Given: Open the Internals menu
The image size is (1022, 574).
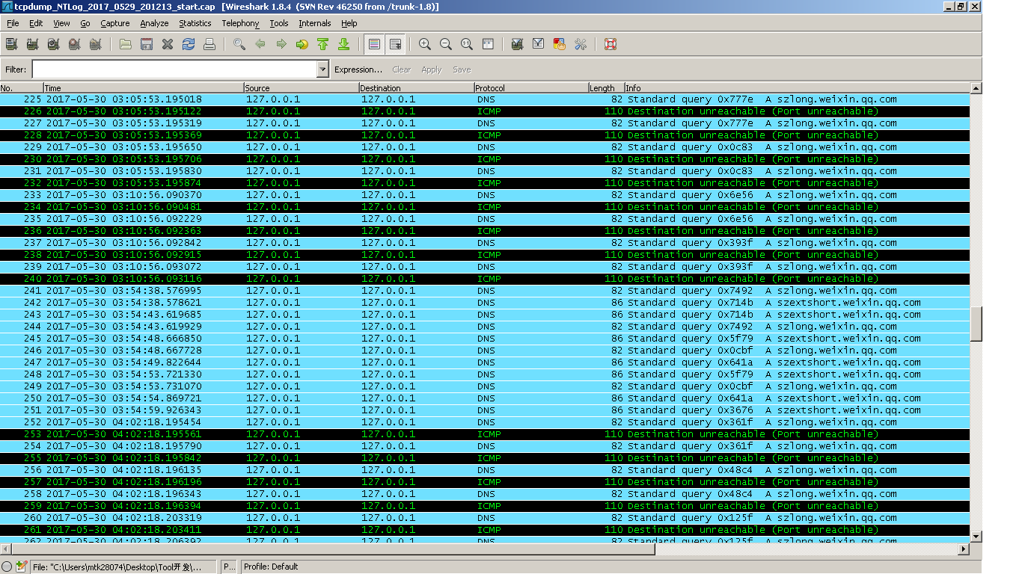Looking at the screenshot, I should pos(315,23).
